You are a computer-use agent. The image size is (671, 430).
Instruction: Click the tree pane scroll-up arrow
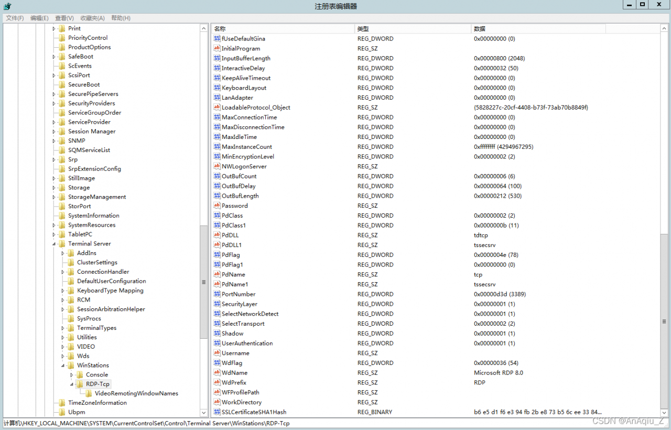tap(204, 28)
